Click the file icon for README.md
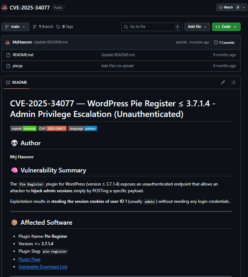Screen dimensions: 248x277 point(8,55)
